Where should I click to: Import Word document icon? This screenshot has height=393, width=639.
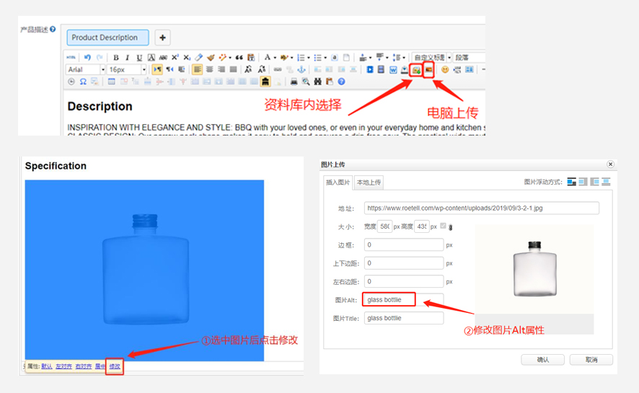pos(393,70)
